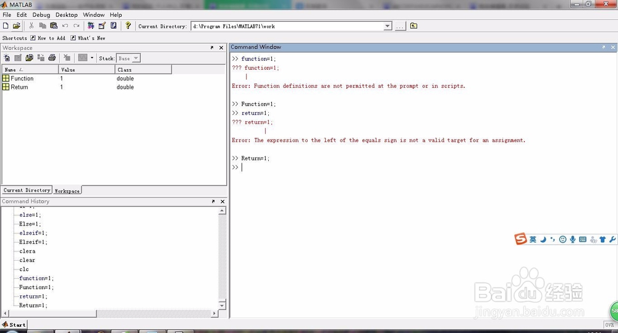Image resolution: width=618 pixels, height=333 pixels.
Task: Open the What's New shortcut
Action: (88, 38)
